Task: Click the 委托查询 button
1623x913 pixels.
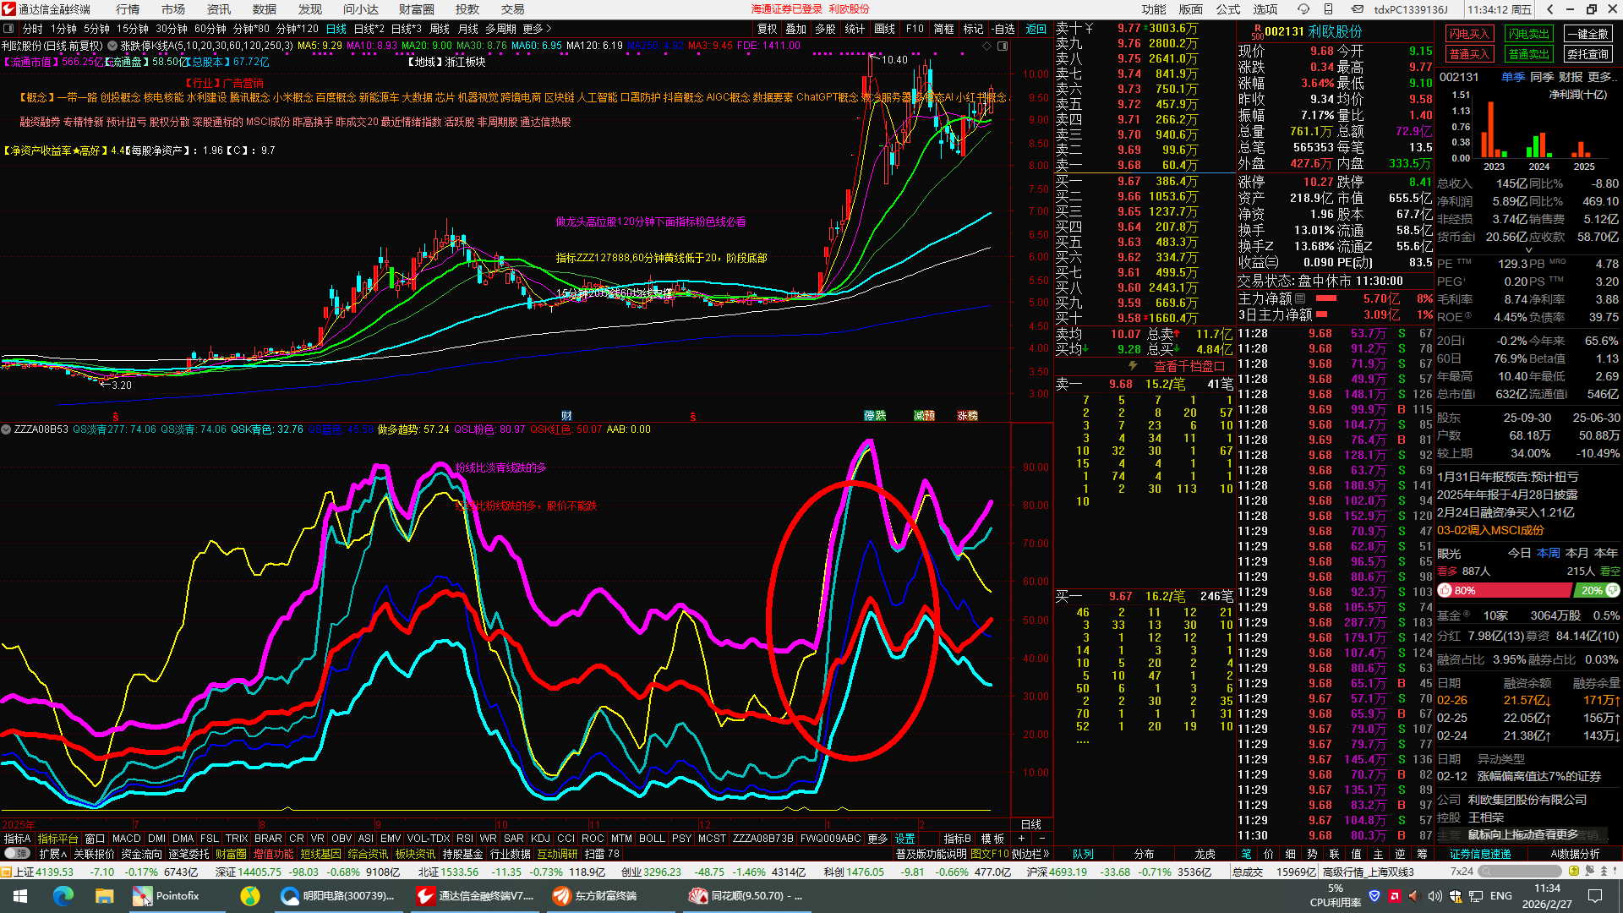Action: [1587, 54]
